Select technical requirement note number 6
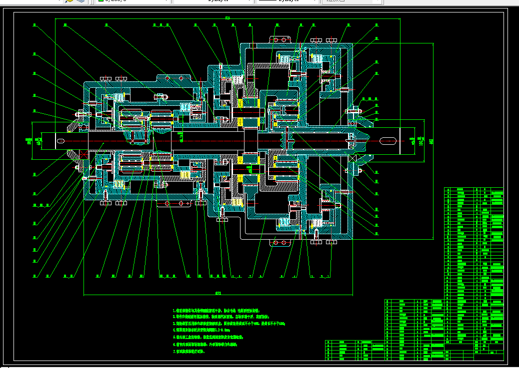This screenshot has height=368, width=519. [x=205, y=345]
